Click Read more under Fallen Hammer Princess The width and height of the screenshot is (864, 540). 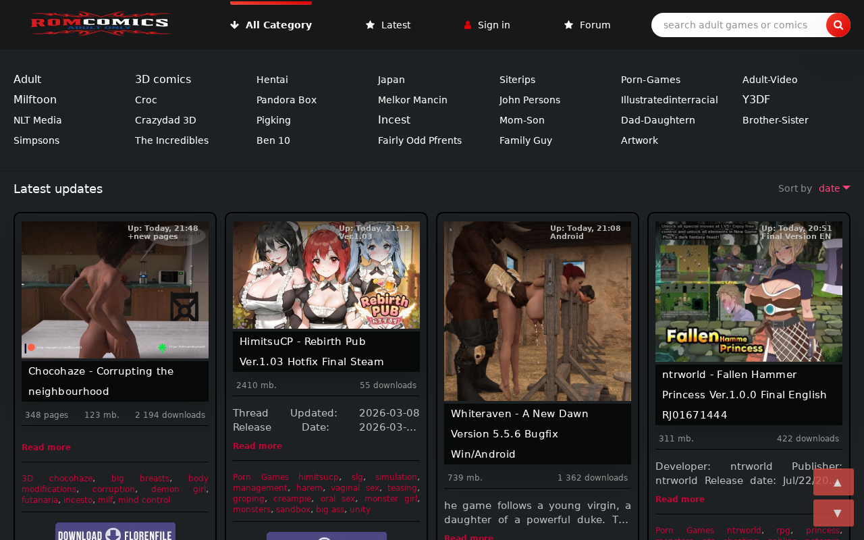tap(680, 500)
